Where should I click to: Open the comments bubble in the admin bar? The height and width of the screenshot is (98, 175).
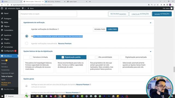[23, 8]
